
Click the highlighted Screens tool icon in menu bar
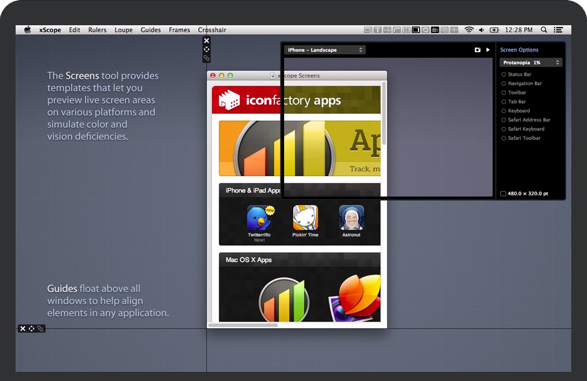(x=416, y=30)
